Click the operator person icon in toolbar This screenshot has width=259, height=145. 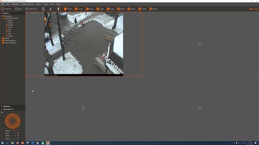click(x=50, y=9)
